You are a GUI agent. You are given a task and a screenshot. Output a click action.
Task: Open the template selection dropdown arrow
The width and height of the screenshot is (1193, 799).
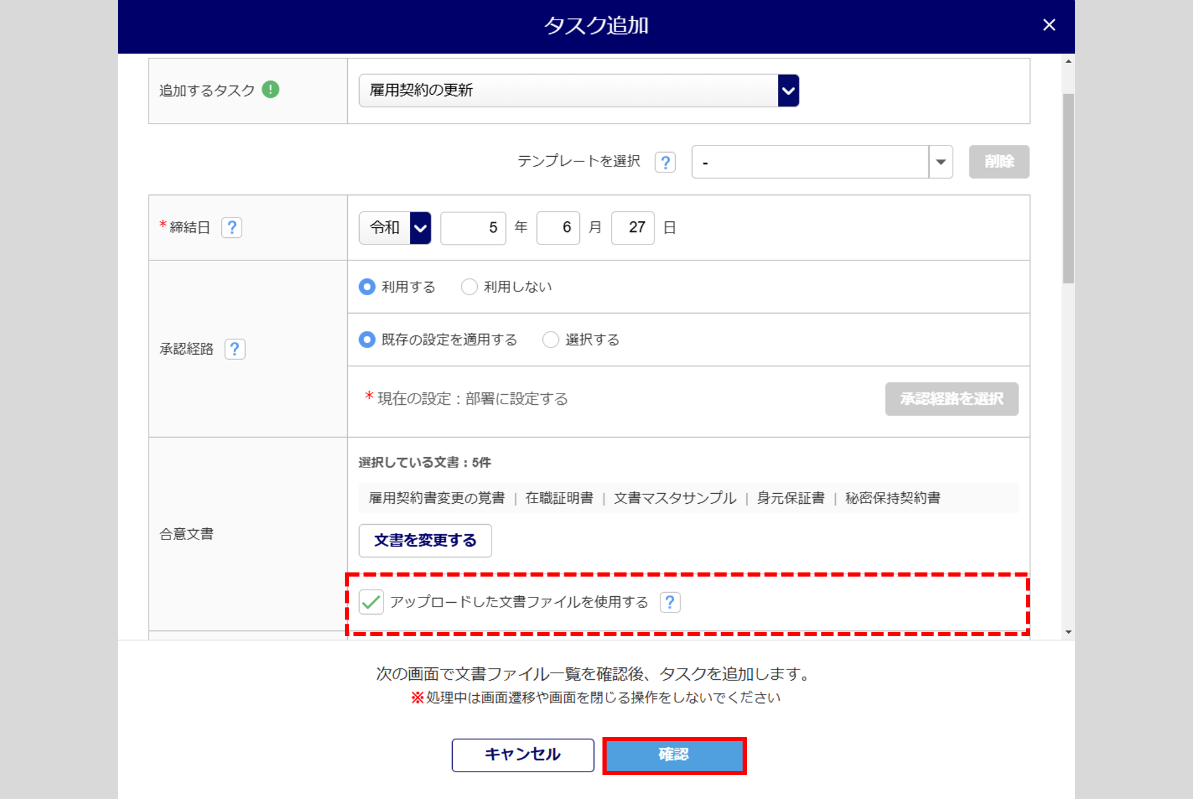click(x=941, y=162)
